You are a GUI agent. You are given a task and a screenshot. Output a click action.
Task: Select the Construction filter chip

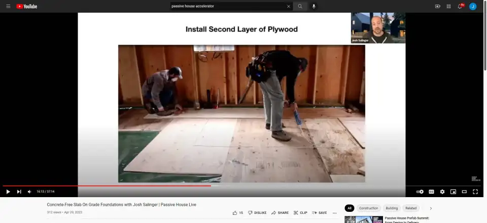(x=368, y=208)
